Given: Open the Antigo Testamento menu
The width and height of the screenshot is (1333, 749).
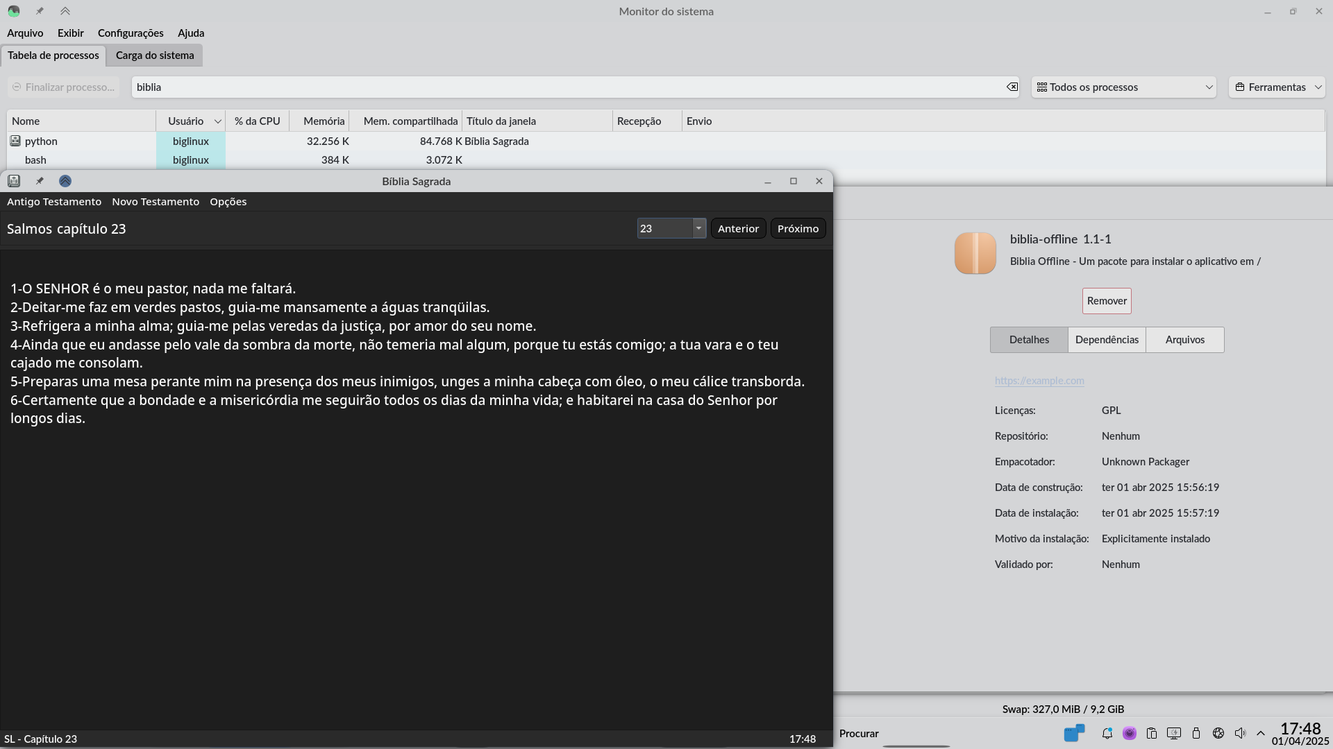Looking at the screenshot, I should (54, 202).
